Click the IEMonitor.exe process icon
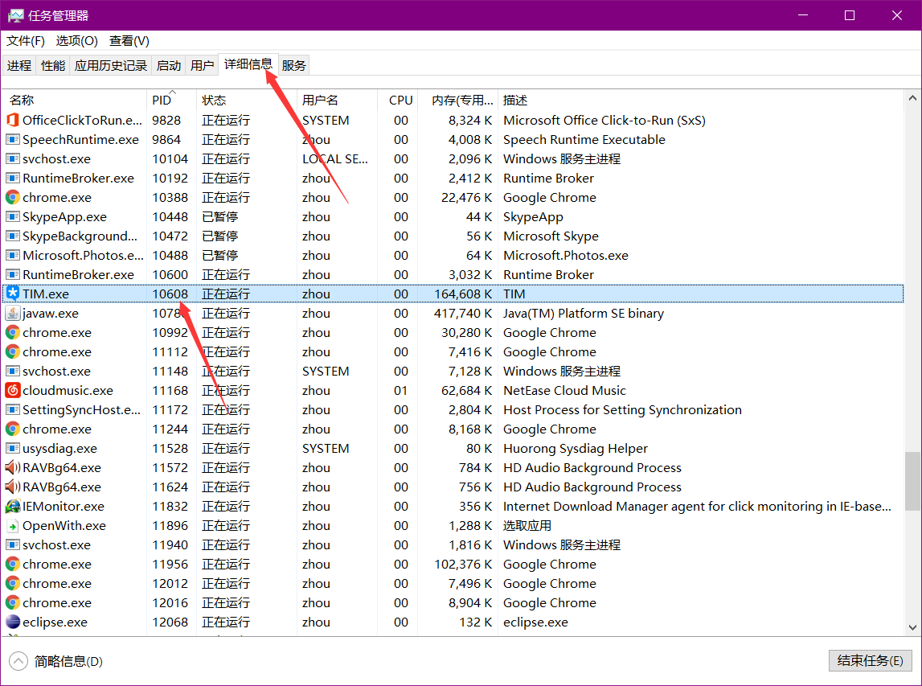Image resolution: width=922 pixels, height=686 pixels. pyautogui.click(x=13, y=507)
